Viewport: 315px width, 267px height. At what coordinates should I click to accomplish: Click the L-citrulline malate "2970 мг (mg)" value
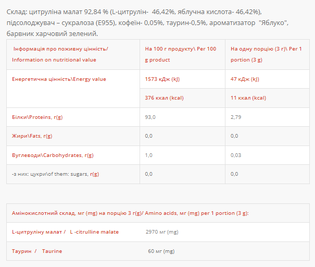click(162, 232)
